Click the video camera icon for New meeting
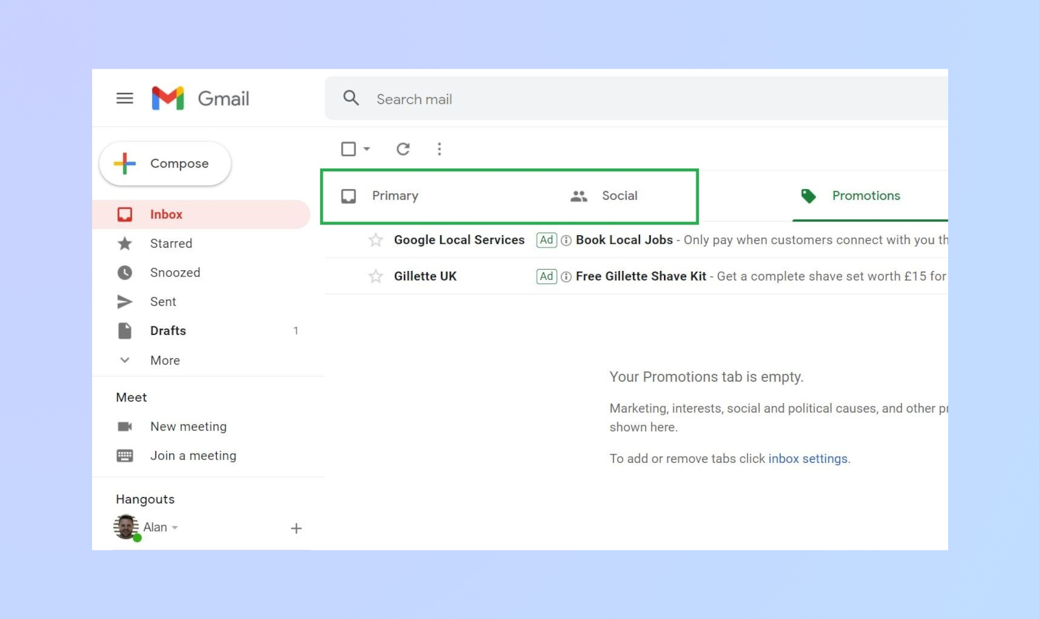 (x=125, y=426)
